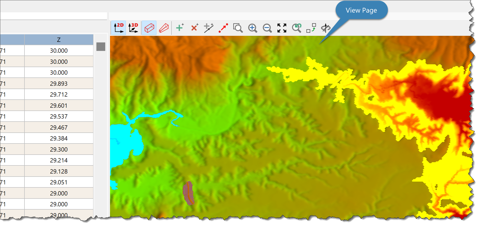The width and height of the screenshot is (480, 226).
Task: Activate the zoom-to-window magnifier tool
Action: point(238,28)
